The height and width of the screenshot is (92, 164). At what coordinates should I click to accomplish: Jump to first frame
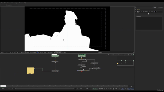tap(100, 89)
